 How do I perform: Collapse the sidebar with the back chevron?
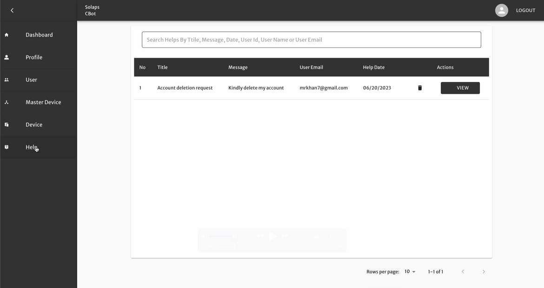[x=12, y=10]
